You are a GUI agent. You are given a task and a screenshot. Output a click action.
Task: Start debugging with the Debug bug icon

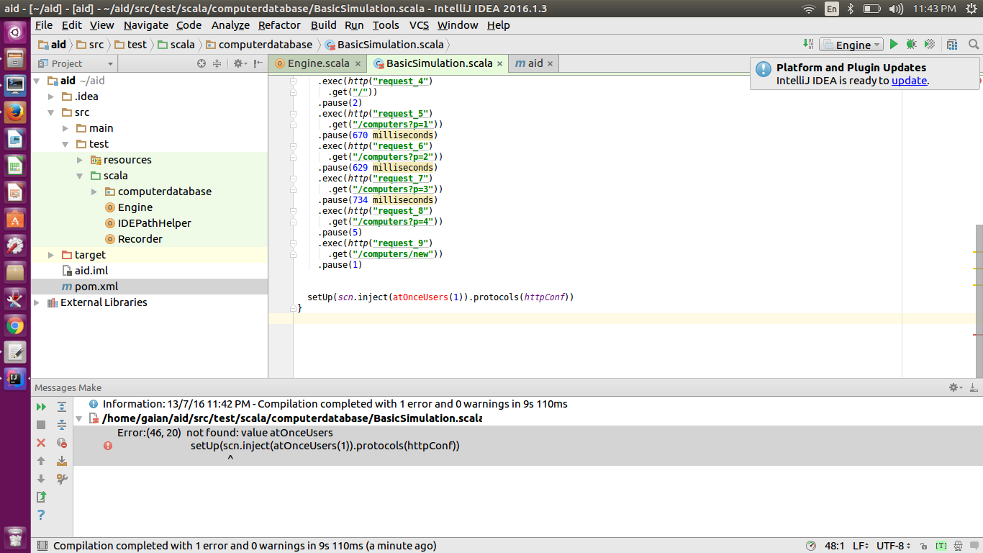coord(911,44)
